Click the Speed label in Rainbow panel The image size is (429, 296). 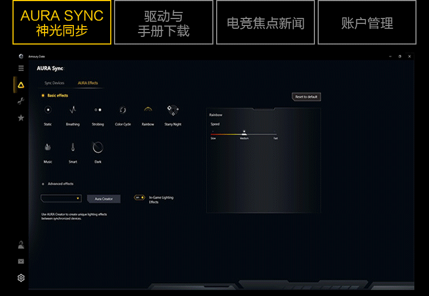tap(215, 124)
